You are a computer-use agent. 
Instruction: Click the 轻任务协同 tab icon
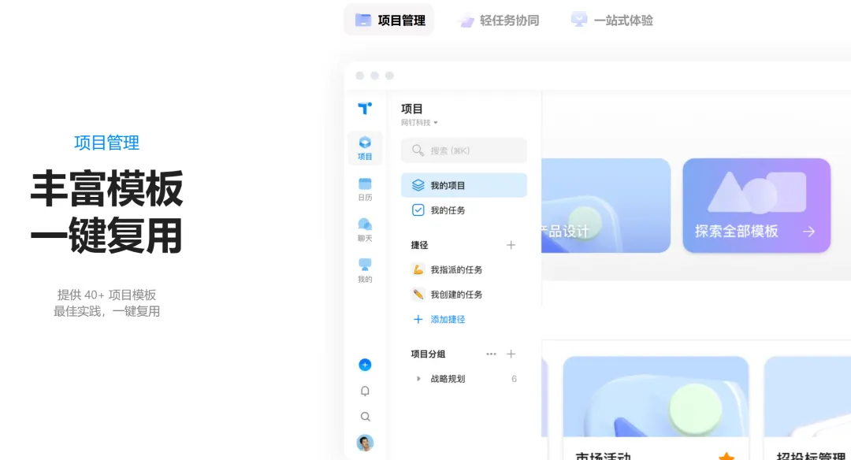click(466, 20)
